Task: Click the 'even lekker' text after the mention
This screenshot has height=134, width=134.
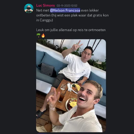Action: click(90, 10)
